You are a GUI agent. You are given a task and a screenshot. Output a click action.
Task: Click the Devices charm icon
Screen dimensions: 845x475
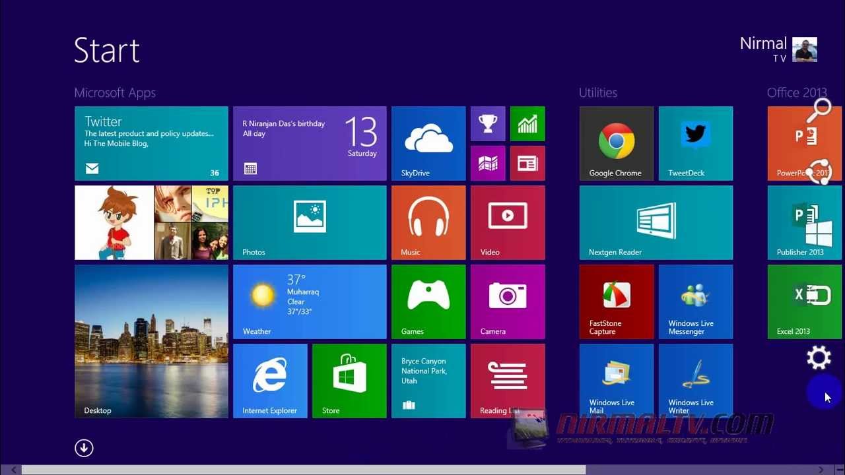point(819,295)
